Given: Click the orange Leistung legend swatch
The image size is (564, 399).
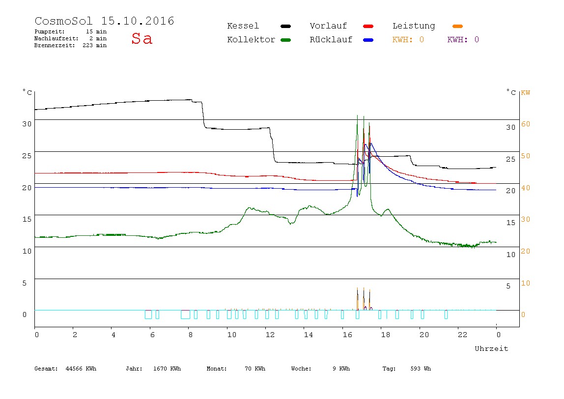Looking at the screenshot, I should 457,26.
